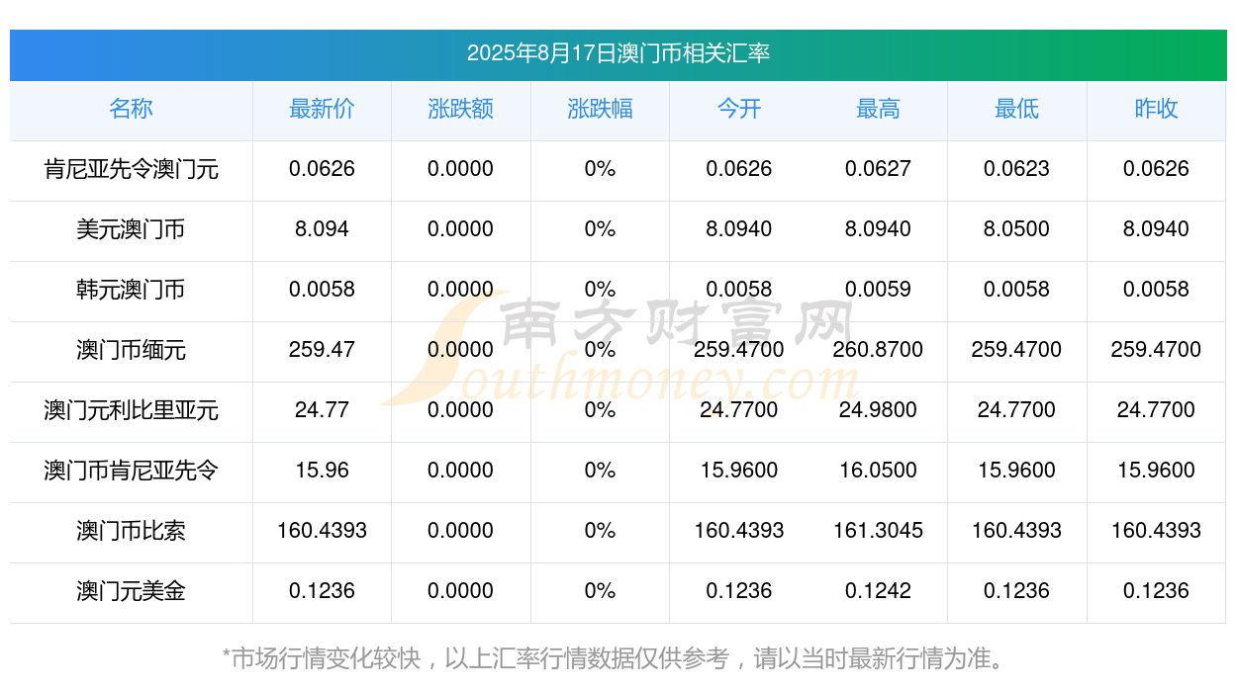Click latest price 15.96 for 澳门币肯尼亚先令
This screenshot has height=690, width=1237.
pos(322,471)
